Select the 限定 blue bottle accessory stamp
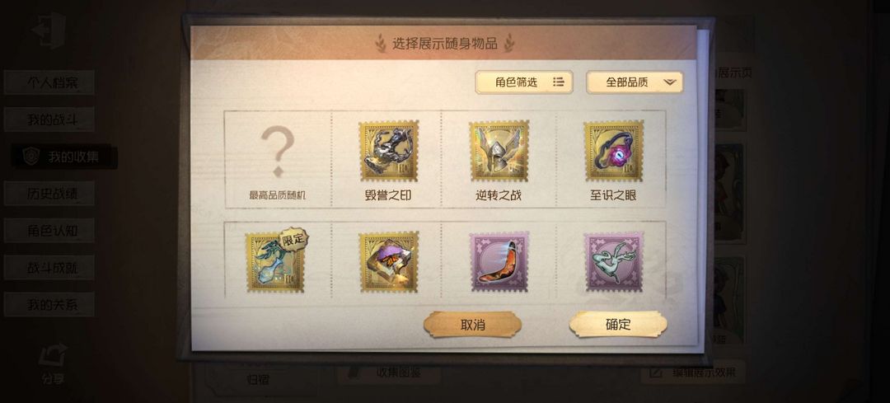 276,262
